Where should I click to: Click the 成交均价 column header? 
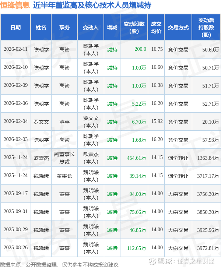[156, 28]
